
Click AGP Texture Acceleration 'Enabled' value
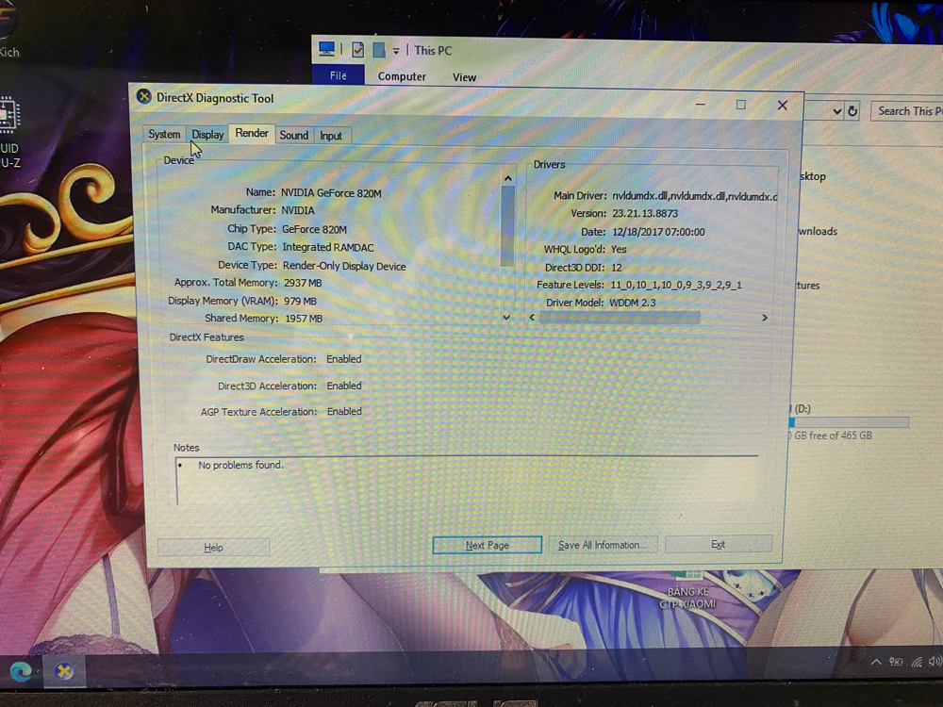tap(344, 411)
